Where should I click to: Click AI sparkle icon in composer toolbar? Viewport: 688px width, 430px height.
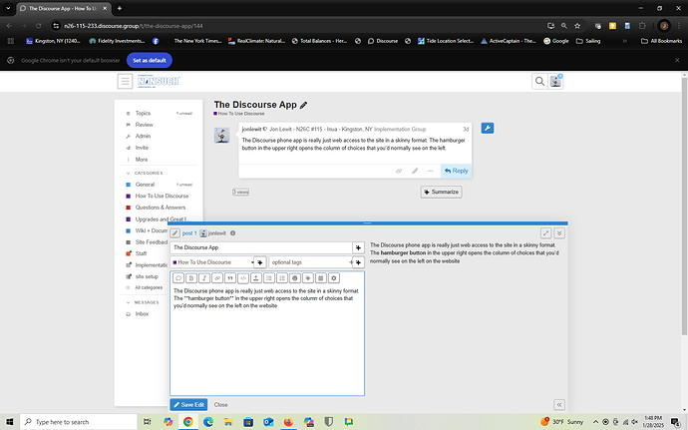308,278
